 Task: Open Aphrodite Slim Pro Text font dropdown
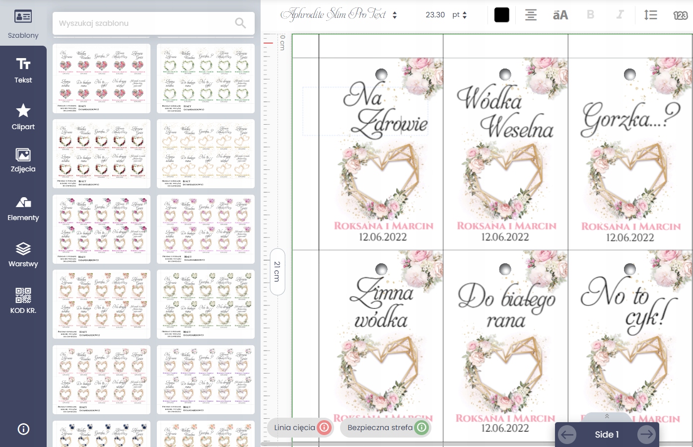tap(339, 15)
